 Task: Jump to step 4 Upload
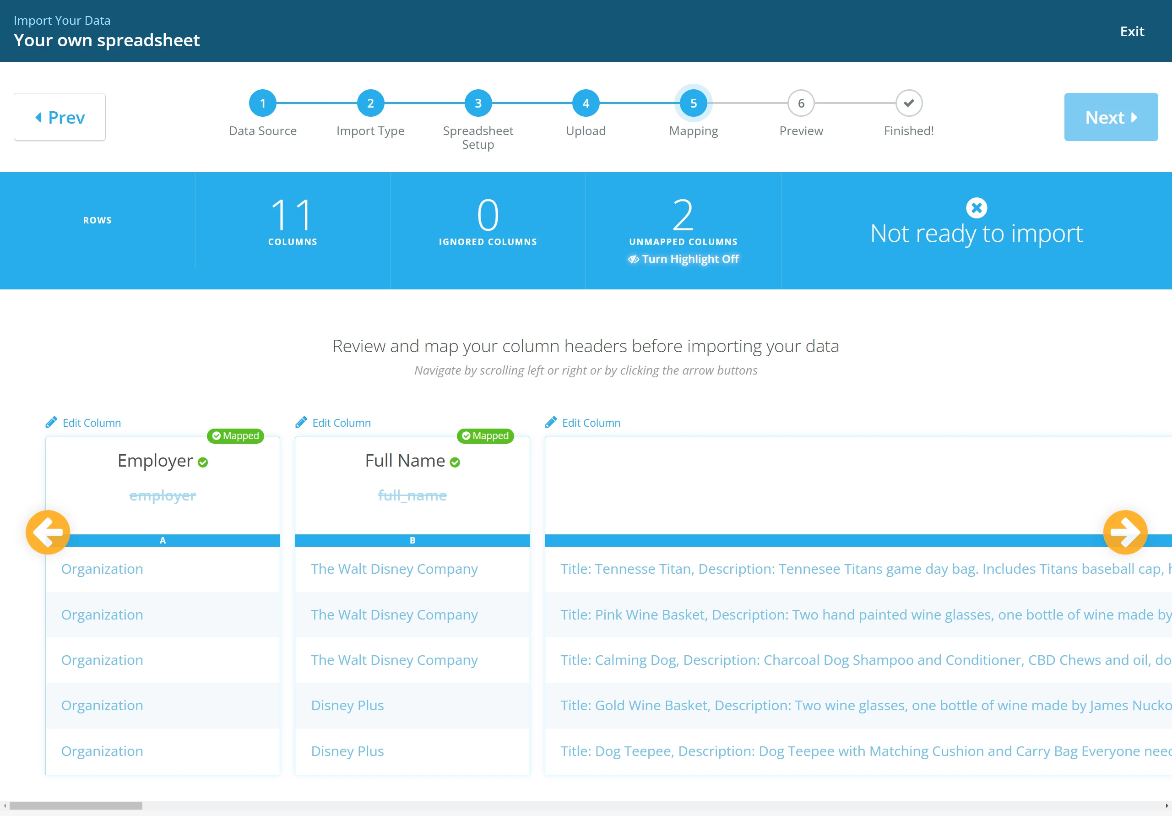pos(586,103)
